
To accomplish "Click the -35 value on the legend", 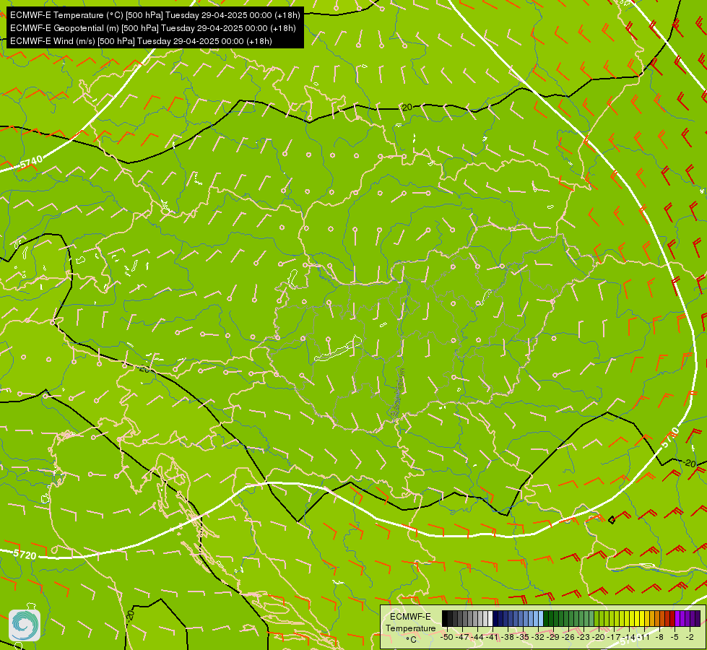I will coord(524,638).
